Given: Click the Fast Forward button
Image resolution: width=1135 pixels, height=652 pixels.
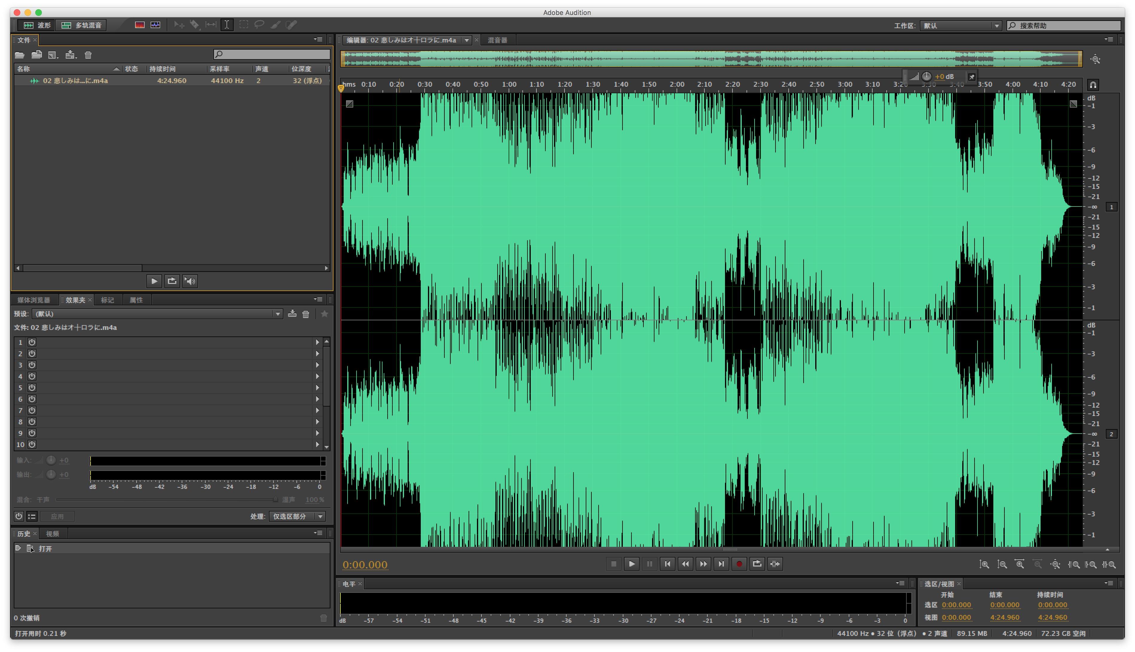Looking at the screenshot, I should coord(703,564).
